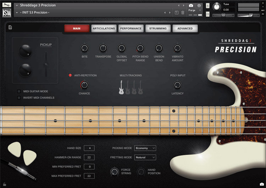Screen dimensions: 266x188
Task: Click the ISW logo
Action: click(x=7, y=13)
